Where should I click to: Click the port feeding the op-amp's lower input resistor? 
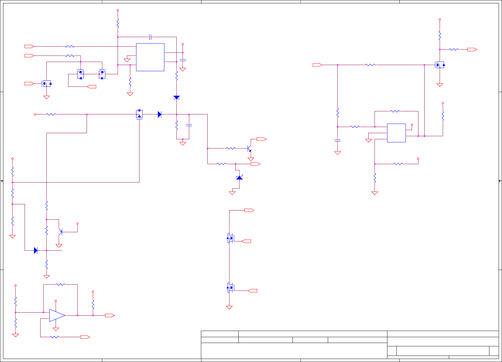click(85, 337)
